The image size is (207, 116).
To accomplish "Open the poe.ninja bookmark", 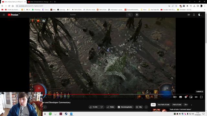I will tap(61, 10).
